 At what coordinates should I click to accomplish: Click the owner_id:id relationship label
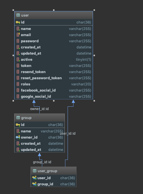coord(39,109)
